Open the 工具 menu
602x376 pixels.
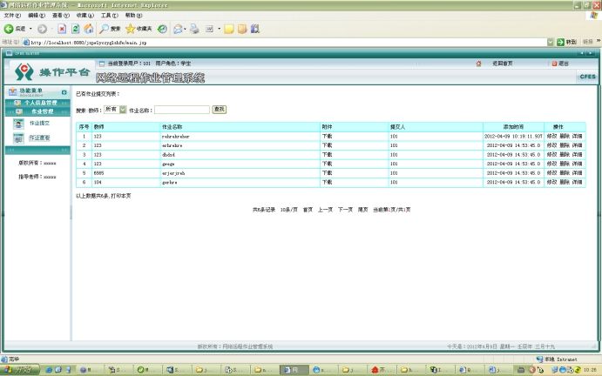point(109,16)
